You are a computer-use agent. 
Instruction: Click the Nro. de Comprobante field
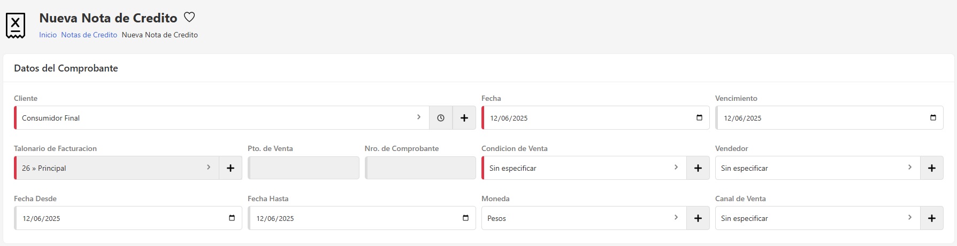pos(420,168)
